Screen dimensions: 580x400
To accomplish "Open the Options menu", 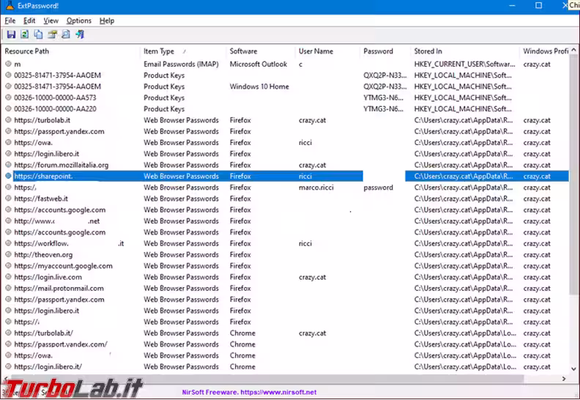I will tap(79, 21).
